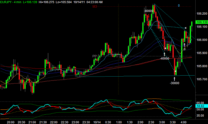Click the 105.700 price axis label
The image size is (208, 124).
tap(202, 79)
